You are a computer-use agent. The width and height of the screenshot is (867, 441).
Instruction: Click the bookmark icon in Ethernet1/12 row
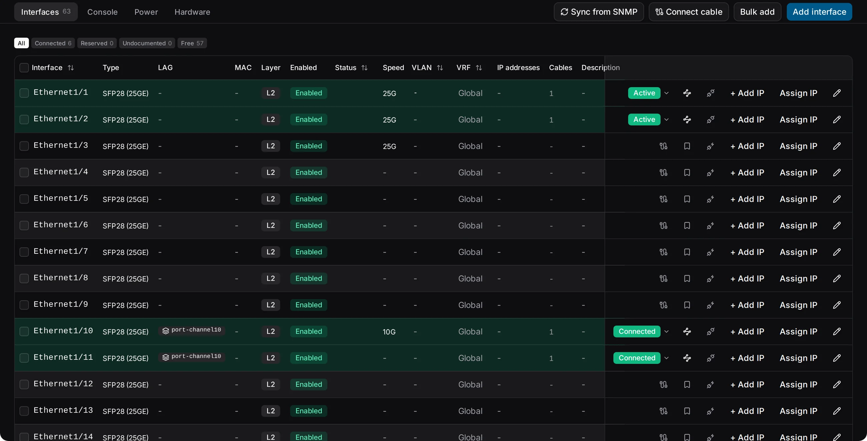[687, 384]
